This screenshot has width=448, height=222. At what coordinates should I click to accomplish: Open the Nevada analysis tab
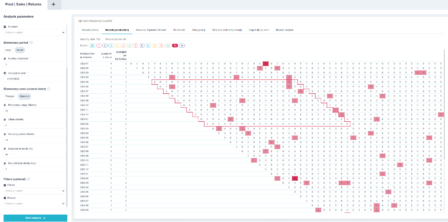tap(284, 30)
